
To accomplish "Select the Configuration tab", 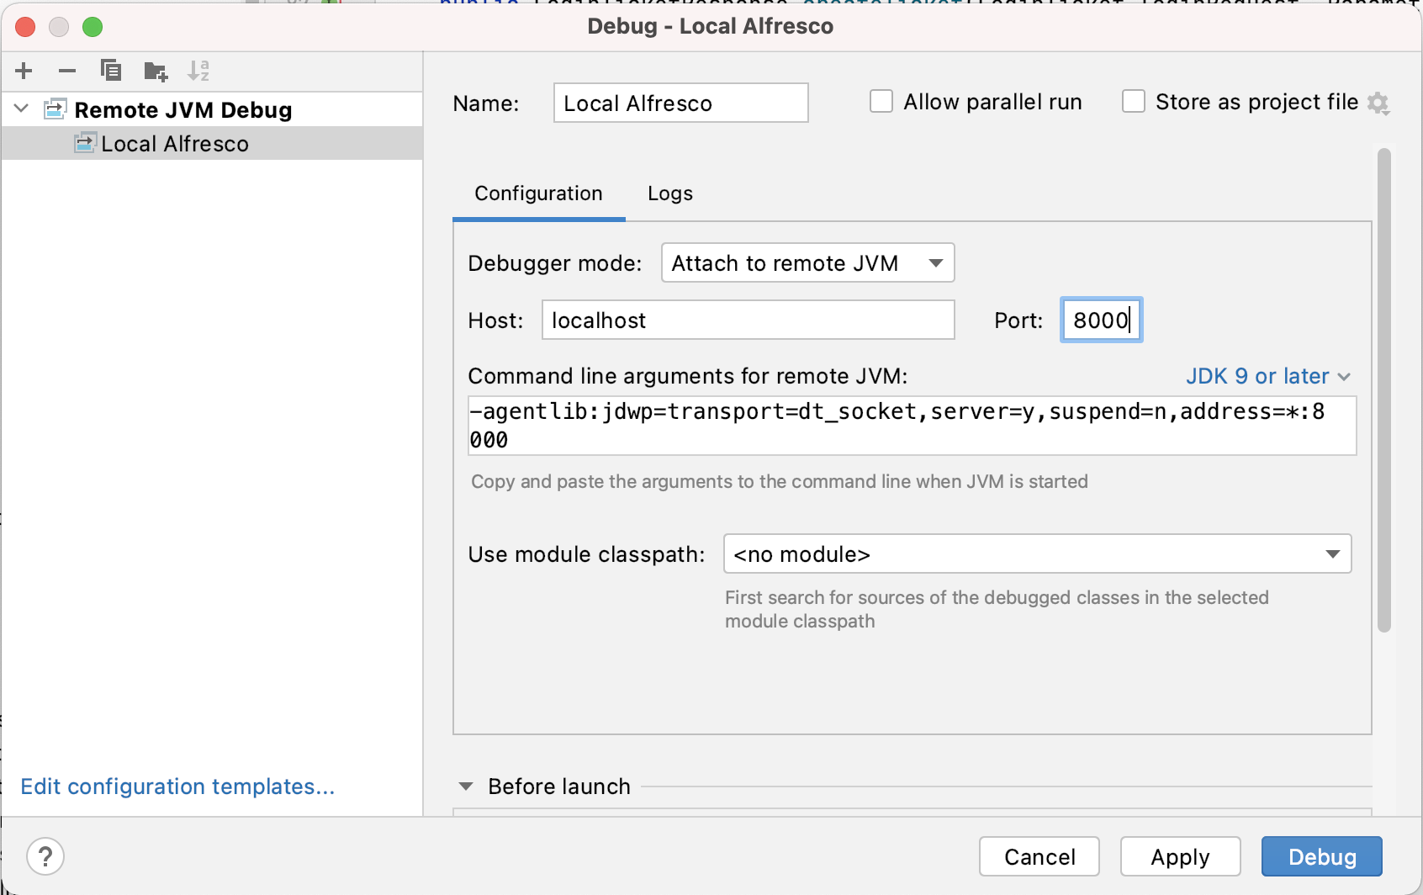I will coord(538,193).
